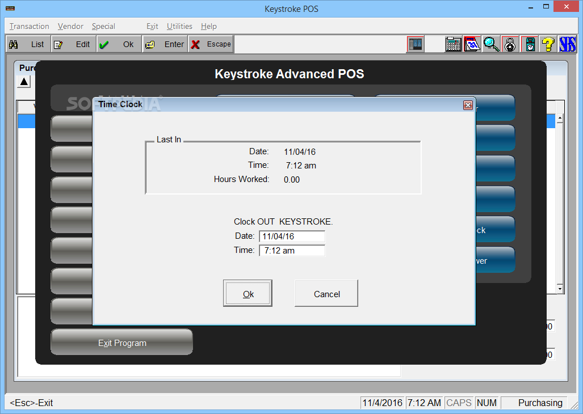
Task: Click the 11/4/2016 status bar date
Action: 383,403
